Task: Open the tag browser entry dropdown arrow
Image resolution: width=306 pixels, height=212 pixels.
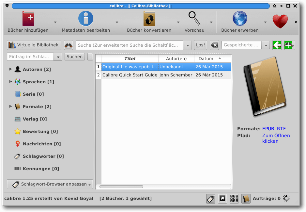Action: click(58, 57)
